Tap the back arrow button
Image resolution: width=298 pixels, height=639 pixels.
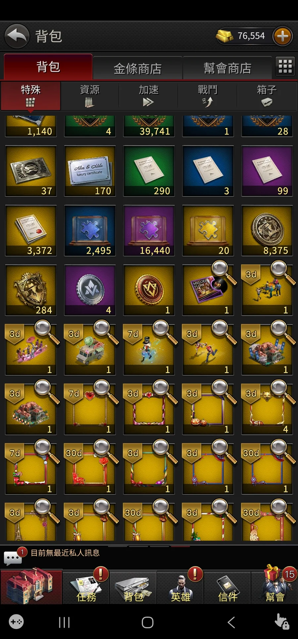point(17,36)
